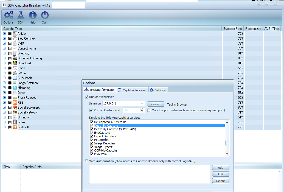
Task: Open the SDK flask icon
Action: tap(21, 15)
